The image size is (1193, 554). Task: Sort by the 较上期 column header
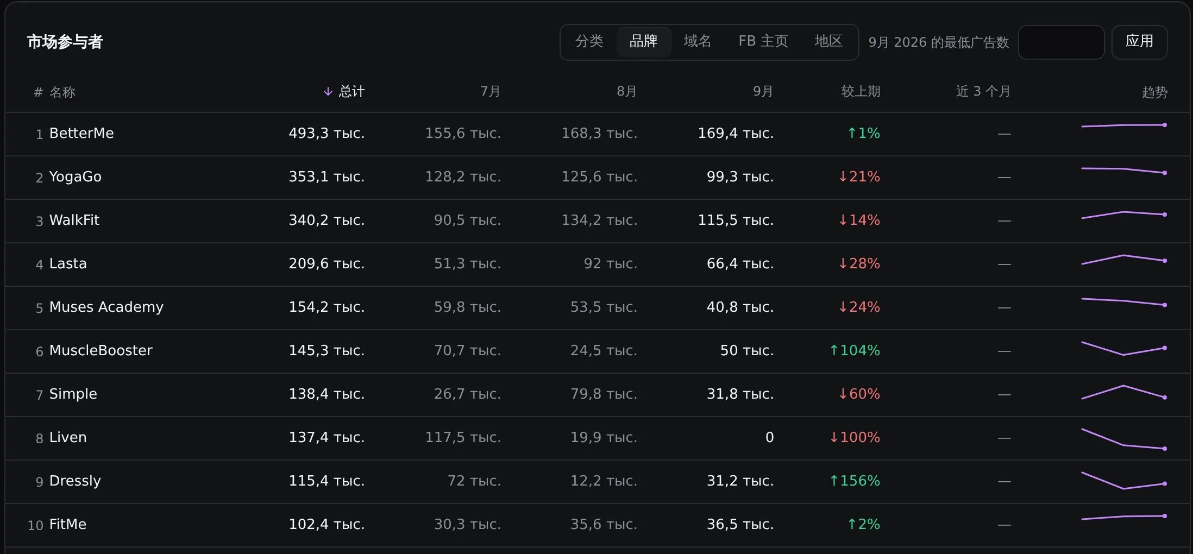click(861, 92)
